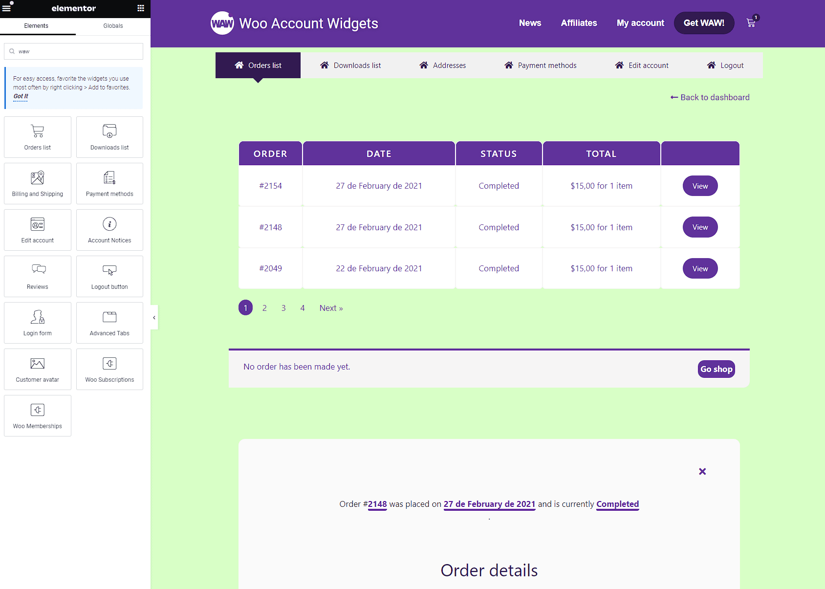This screenshot has height=589, width=825.
Task: Click the WAW site logo
Action: pyautogui.click(x=222, y=23)
